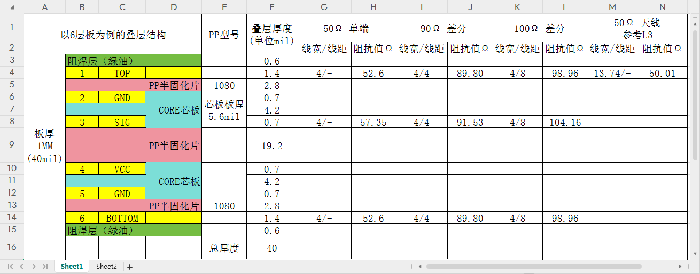This screenshot has width=700, height=274.
Task: Select the 板厚 1MM (40mil) merged cell
Action: click(45, 145)
